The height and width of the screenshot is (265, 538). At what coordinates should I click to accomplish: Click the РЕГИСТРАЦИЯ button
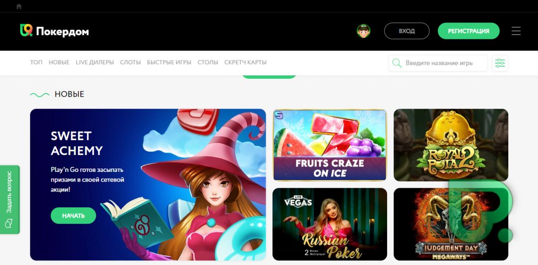(x=468, y=31)
